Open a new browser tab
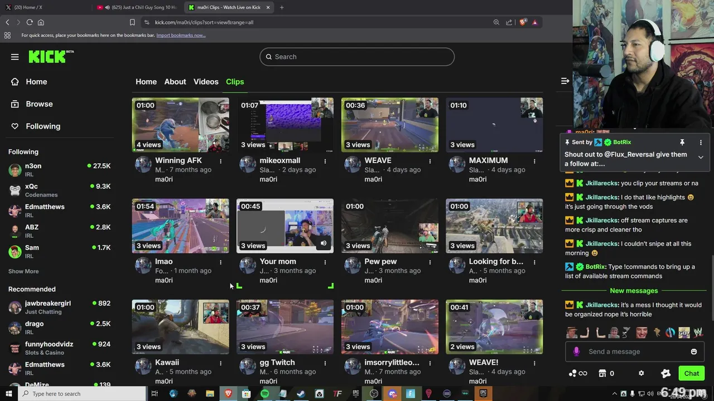 pyautogui.click(x=282, y=7)
